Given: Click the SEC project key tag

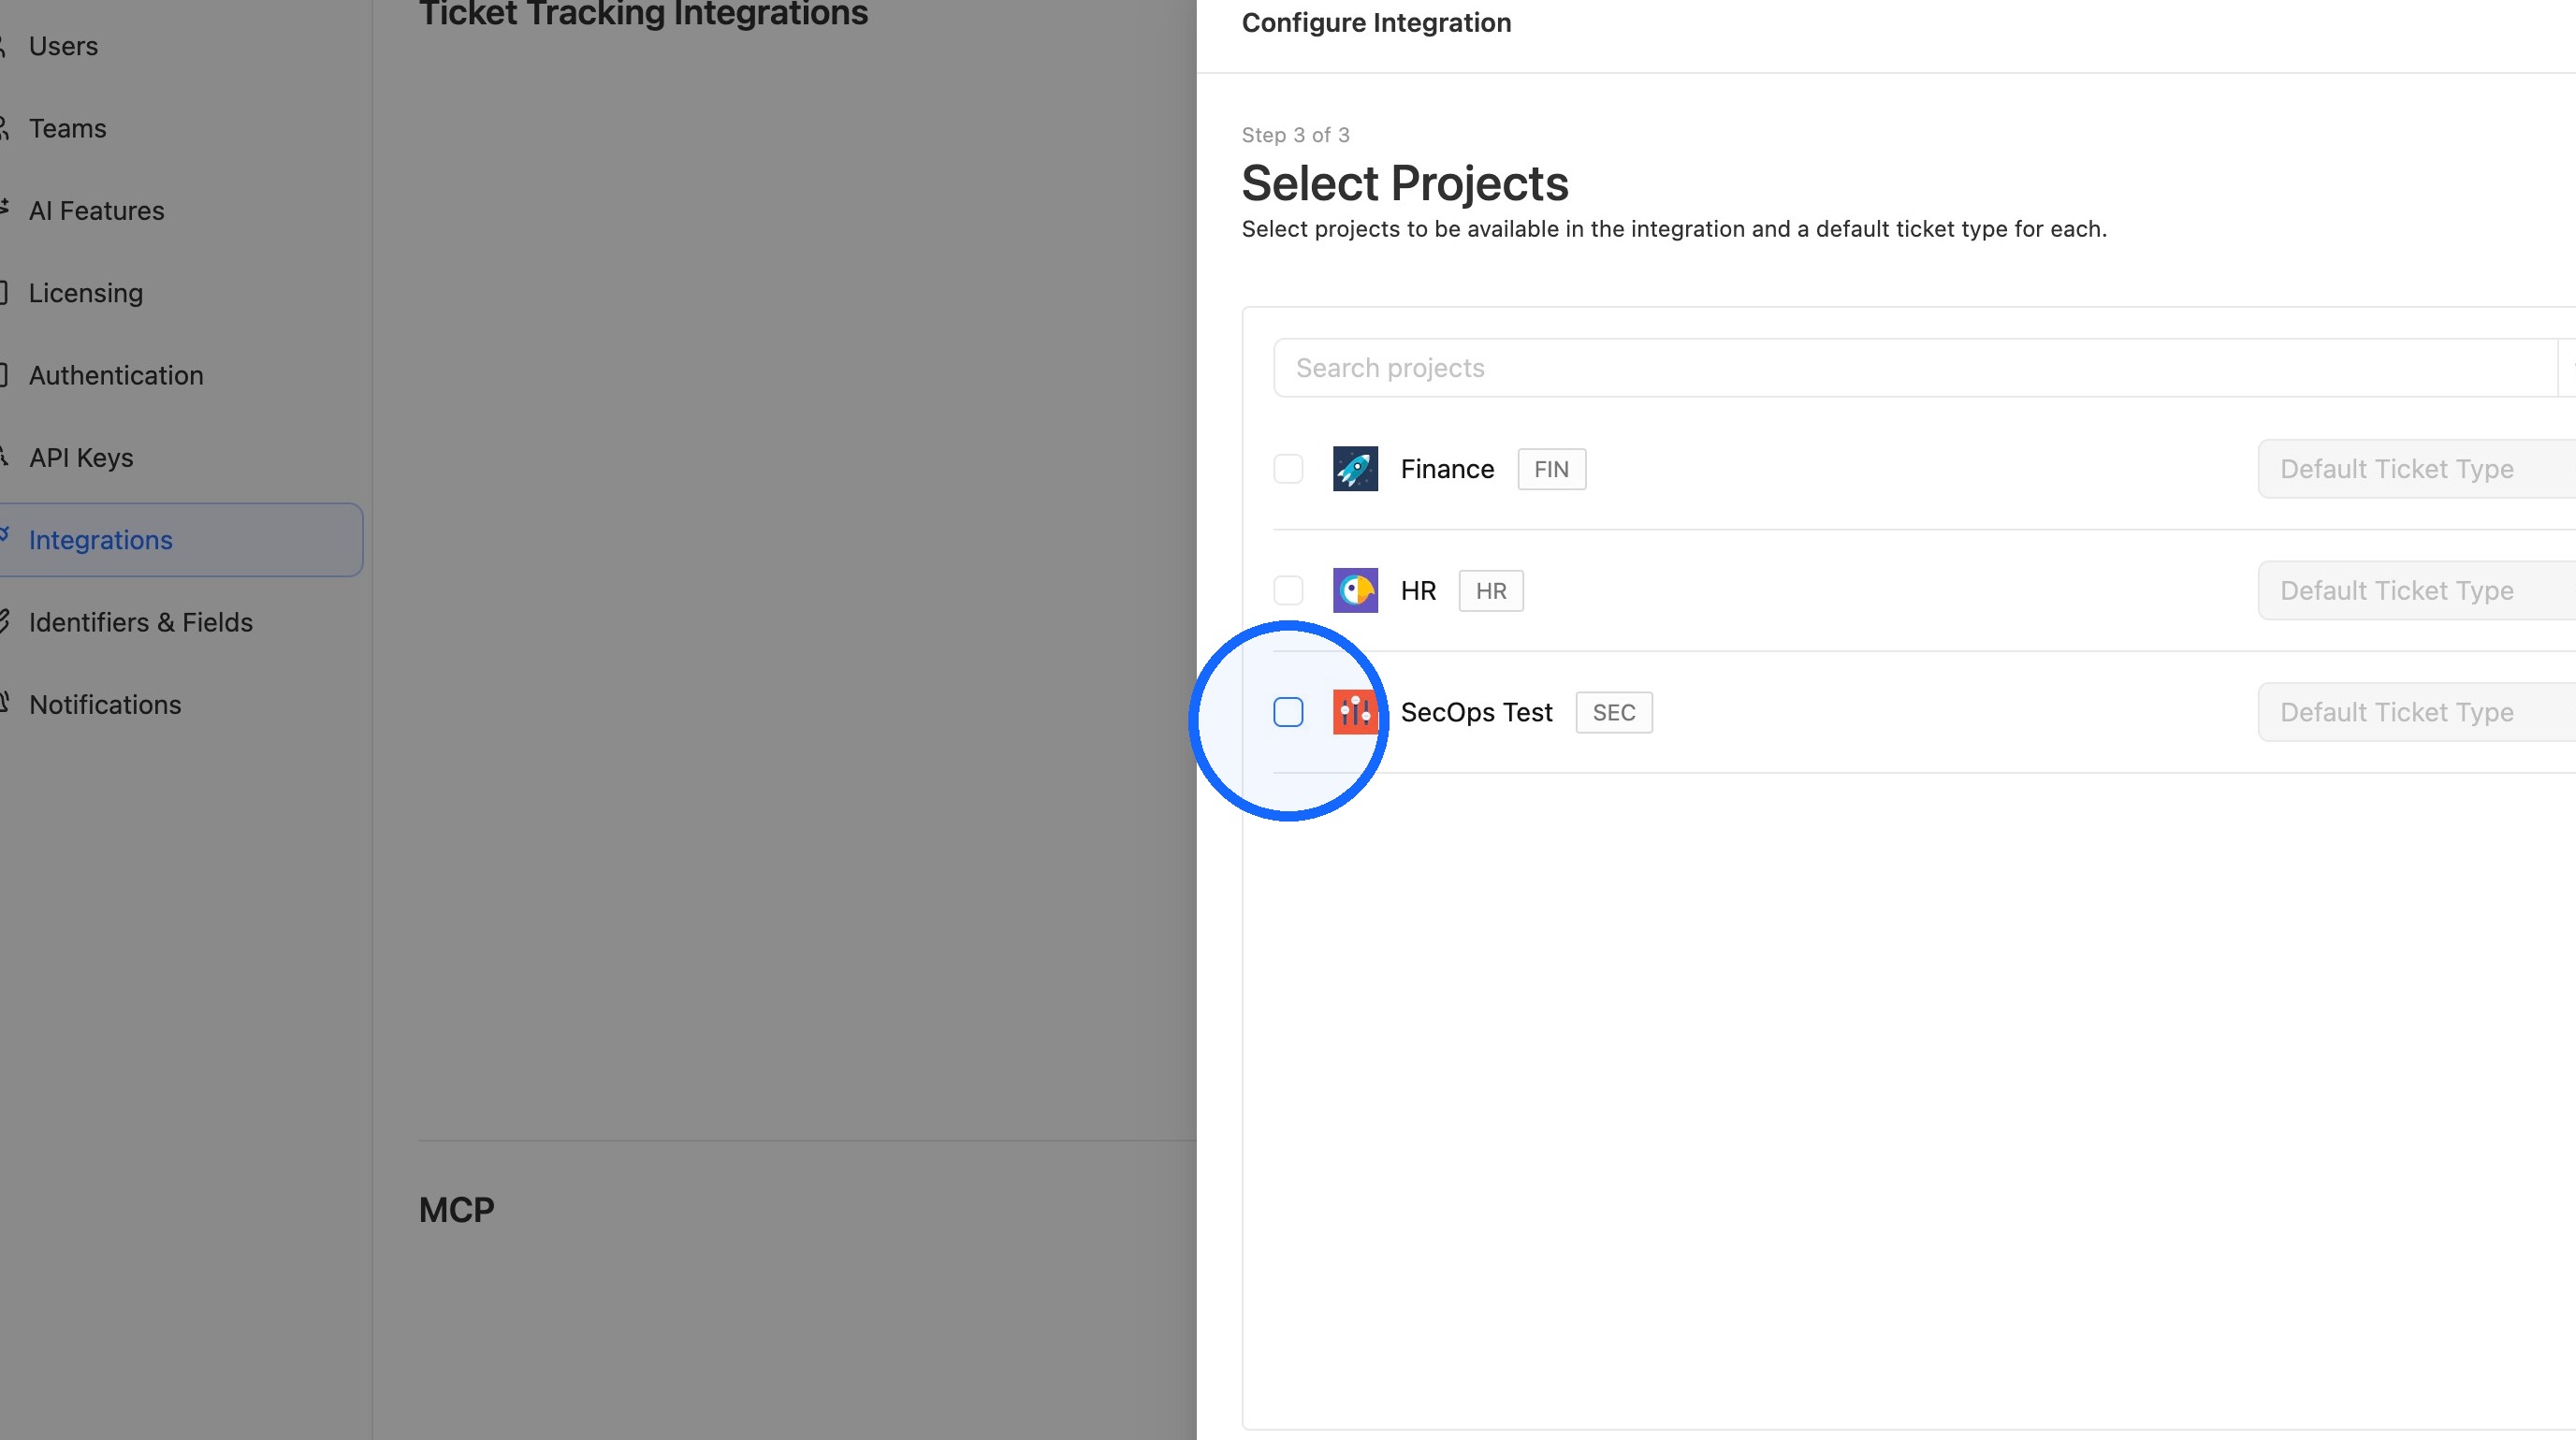Looking at the screenshot, I should click(x=1614, y=712).
